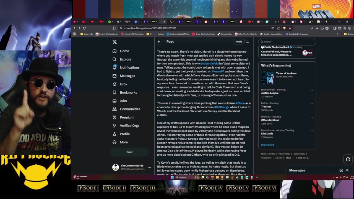Click the Premium X icon

click(114, 117)
